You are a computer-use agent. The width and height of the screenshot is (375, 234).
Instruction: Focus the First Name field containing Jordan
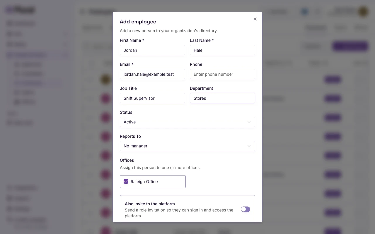click(152, 50)
